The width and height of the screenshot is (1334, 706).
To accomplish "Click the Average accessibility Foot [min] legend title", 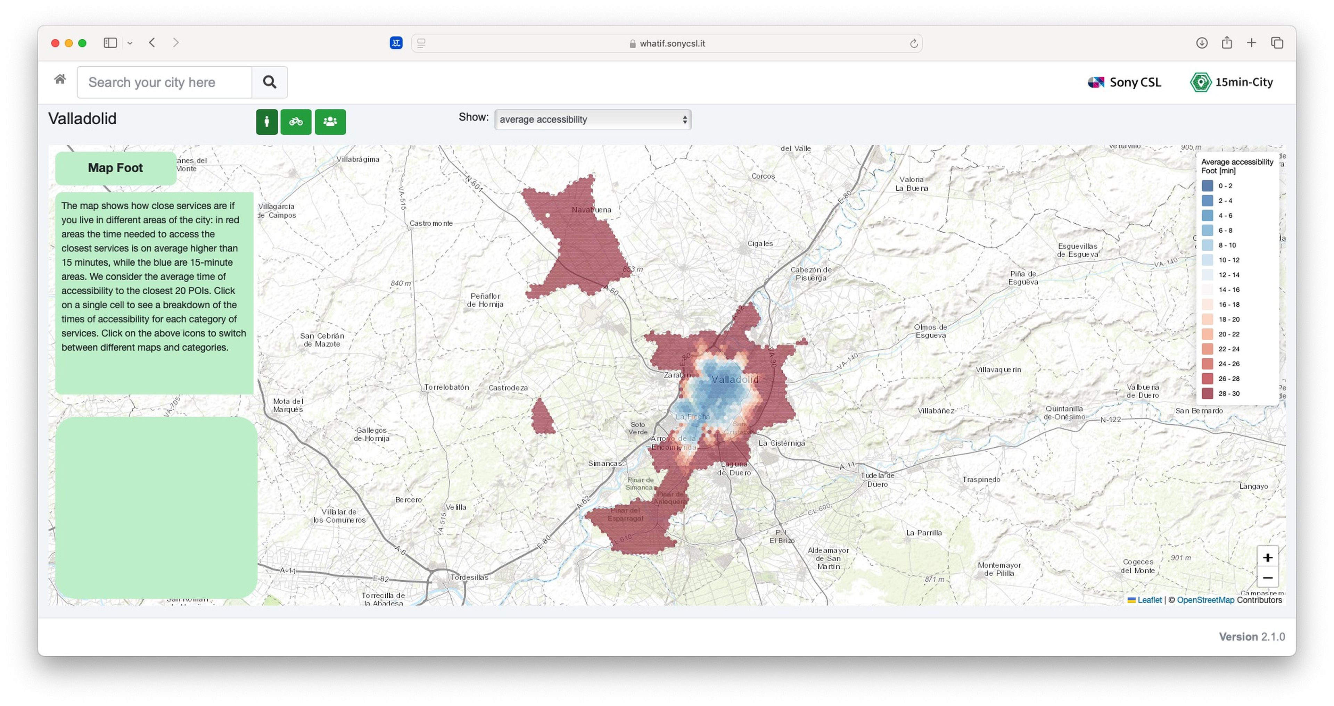I will (1237, 166).
